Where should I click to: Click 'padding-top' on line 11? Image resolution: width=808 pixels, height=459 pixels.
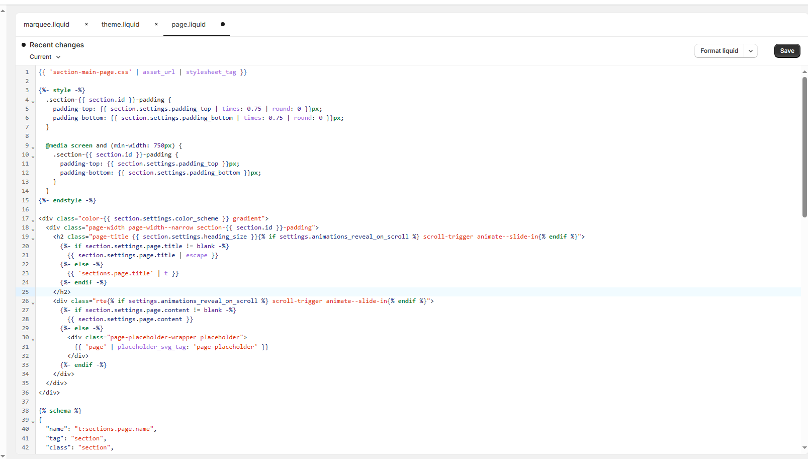80,164
